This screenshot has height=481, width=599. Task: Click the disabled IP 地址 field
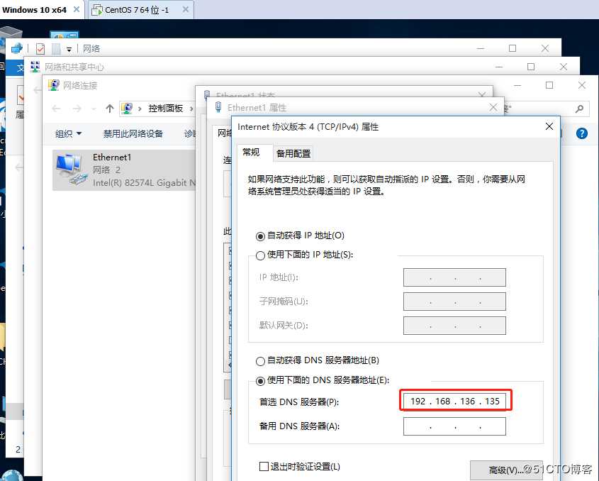click(454, 277)
